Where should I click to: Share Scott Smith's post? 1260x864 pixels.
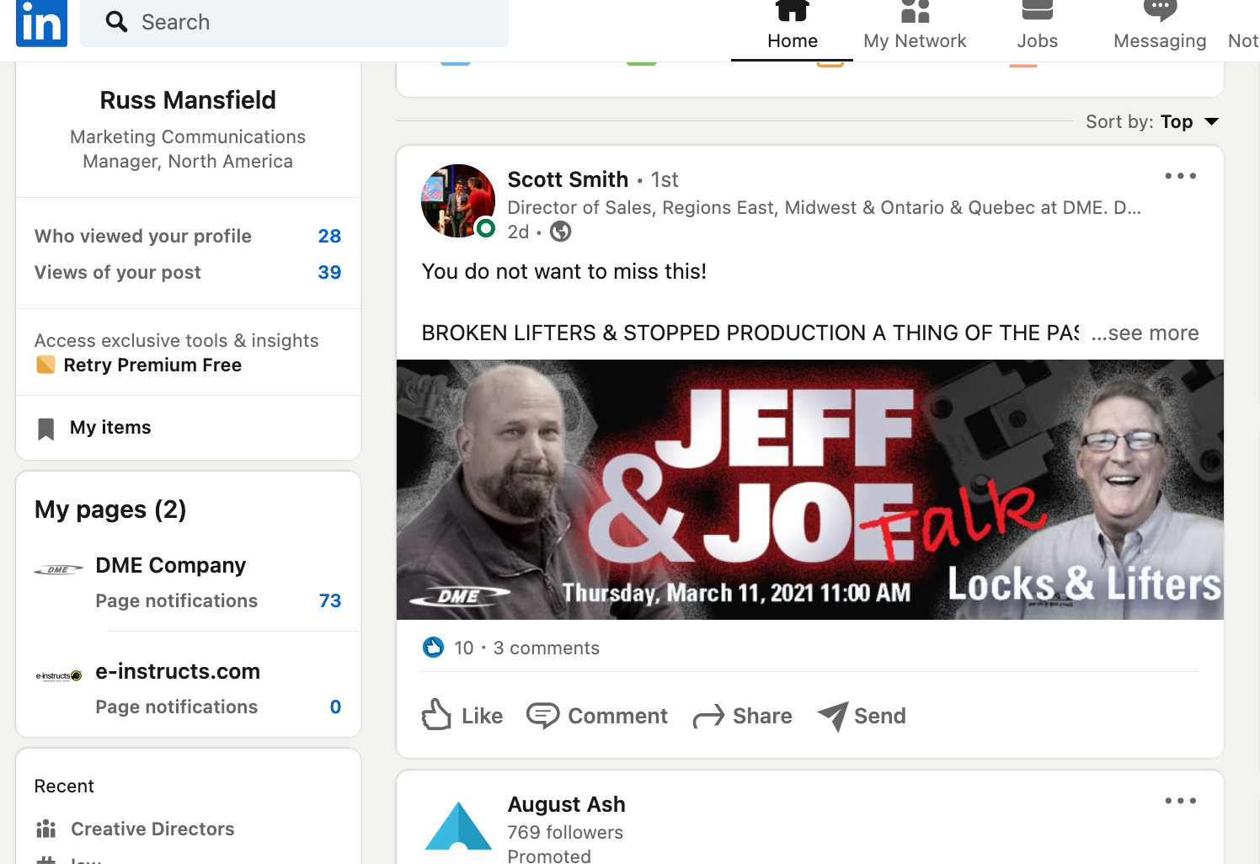(x=743, y=716)
